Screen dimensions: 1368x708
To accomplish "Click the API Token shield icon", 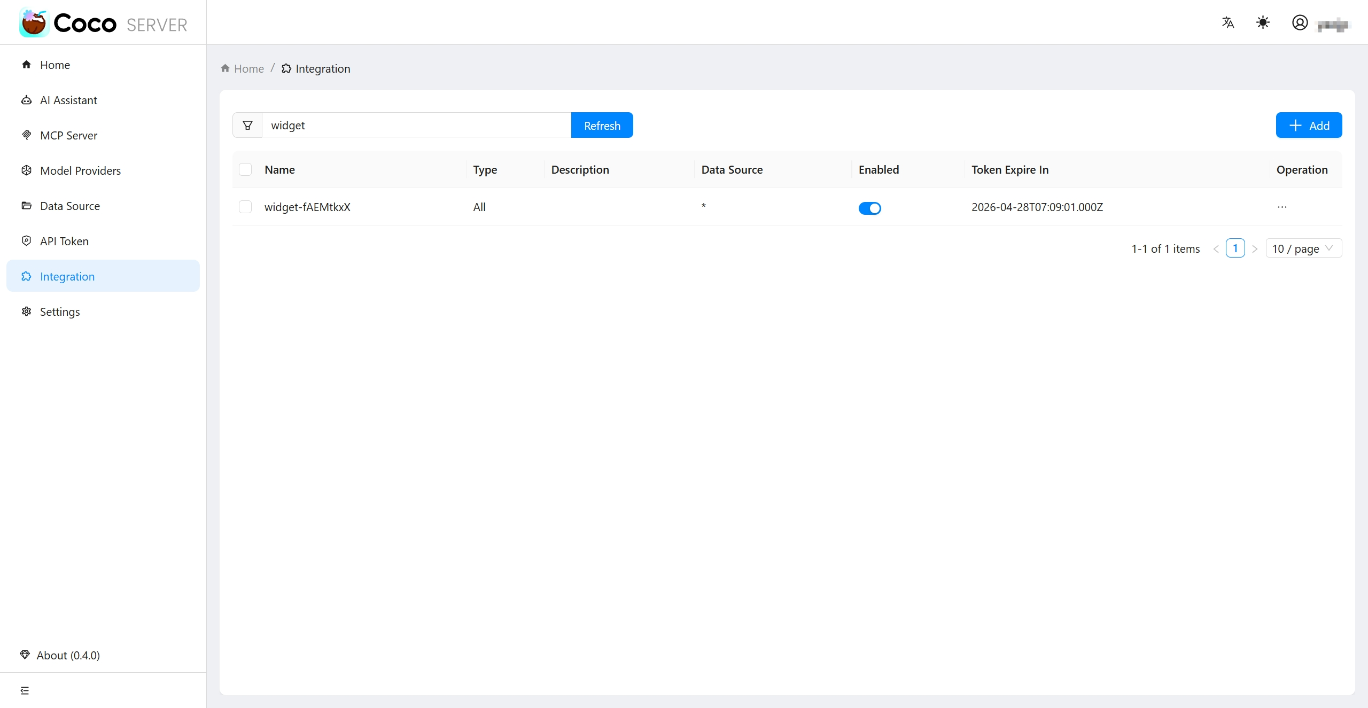I will 26,241.
